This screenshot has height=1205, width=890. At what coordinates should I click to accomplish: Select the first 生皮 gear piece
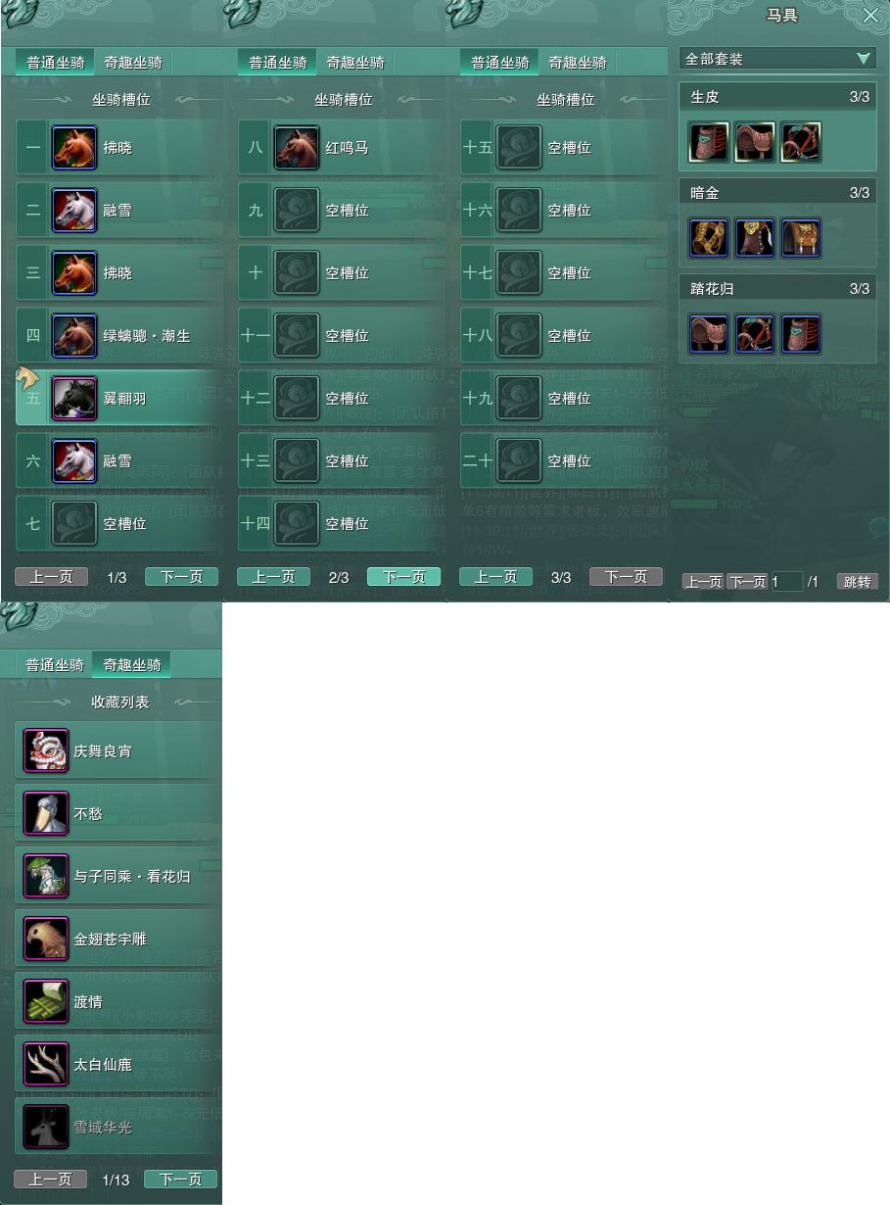(x=709, y=142)
